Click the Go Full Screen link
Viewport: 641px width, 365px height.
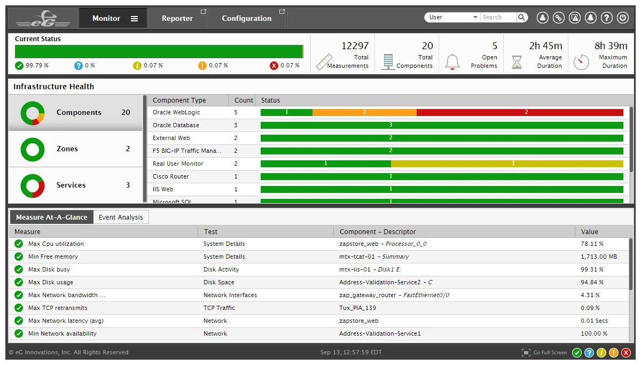(550, 353)
